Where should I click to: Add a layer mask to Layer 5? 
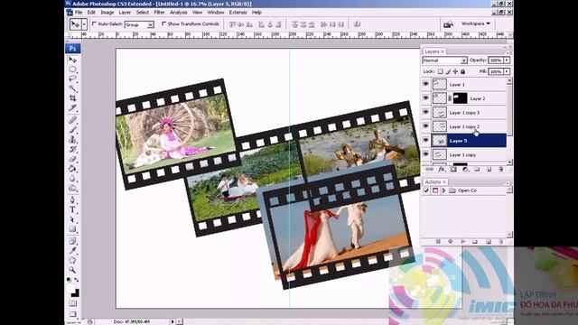tap(453, 170)
